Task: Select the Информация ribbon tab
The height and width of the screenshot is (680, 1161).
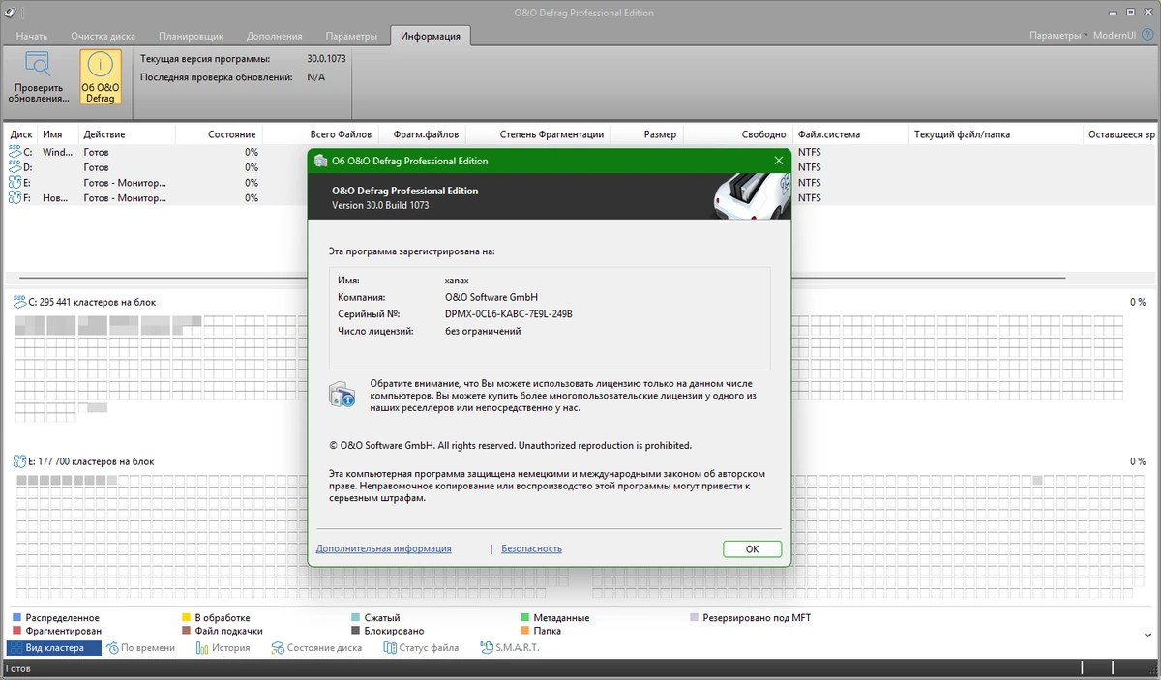Action: [x=431, y=36]
